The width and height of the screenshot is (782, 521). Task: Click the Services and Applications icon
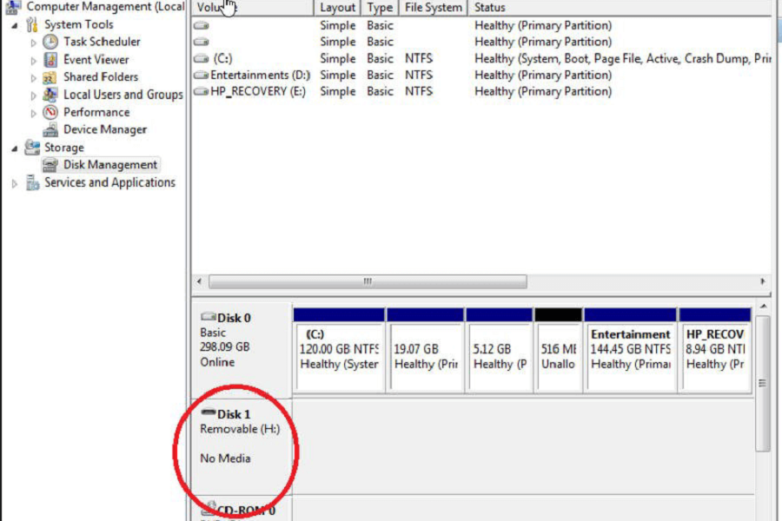coord(32,182)
